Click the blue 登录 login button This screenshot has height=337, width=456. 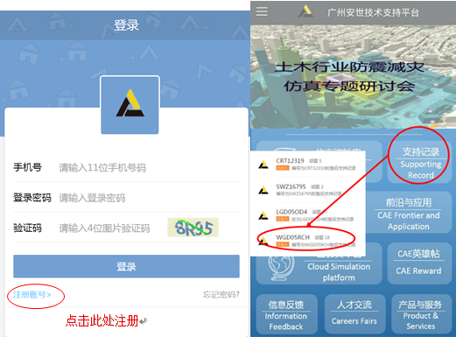(x=126, y=266)
